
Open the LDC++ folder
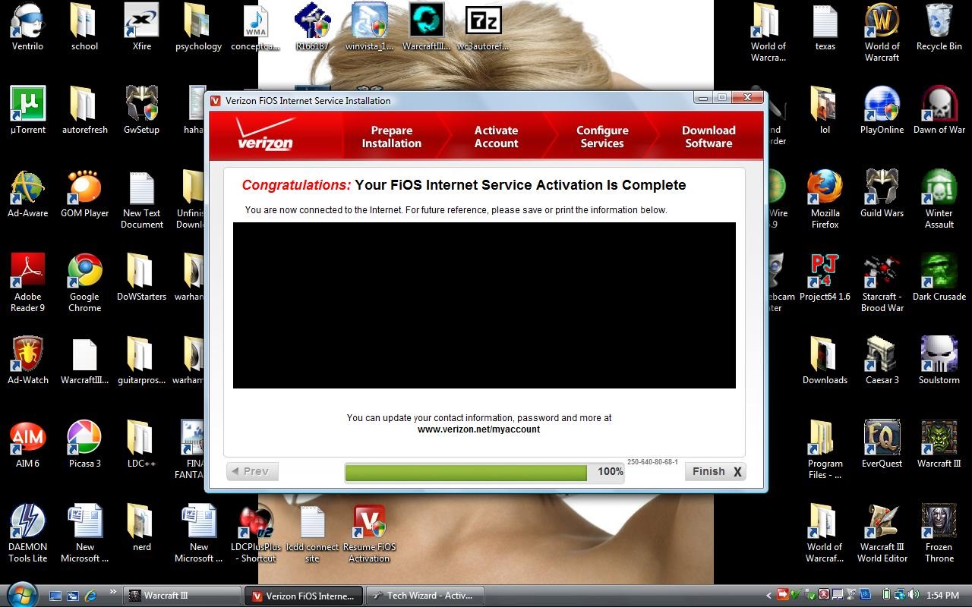(x=142, y=445)
